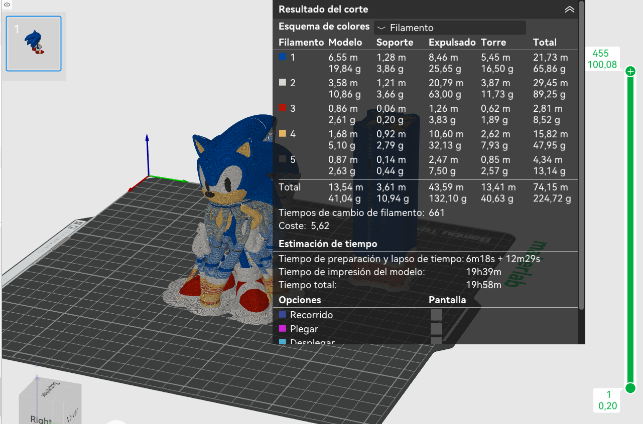Click total time value 19h58m
643x424 pixels.
tap(483, 285)
